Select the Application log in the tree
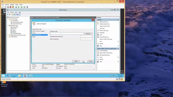Screen dimensions: 173x97 click(15, 27)
